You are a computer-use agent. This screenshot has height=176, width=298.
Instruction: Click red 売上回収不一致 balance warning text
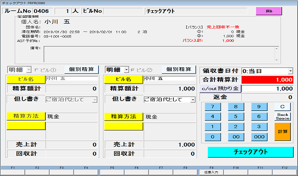[223, 27]
